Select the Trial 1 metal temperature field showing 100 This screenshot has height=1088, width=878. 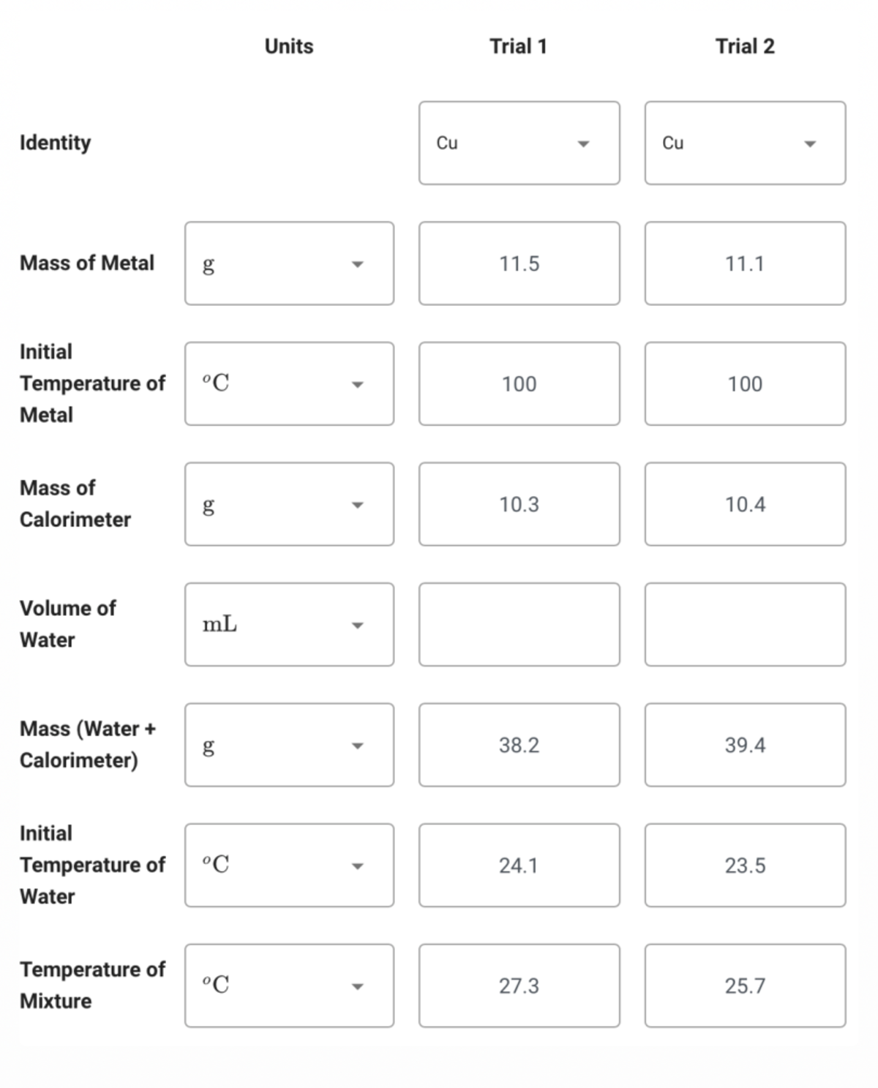518,383
